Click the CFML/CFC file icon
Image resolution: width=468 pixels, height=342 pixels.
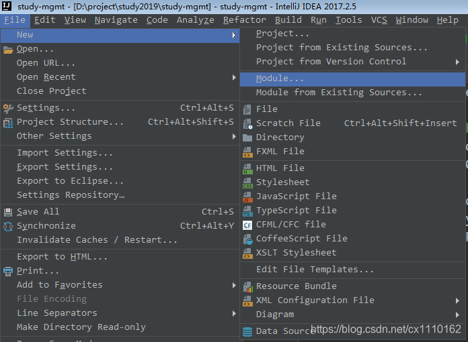click(x=247, y=225)
